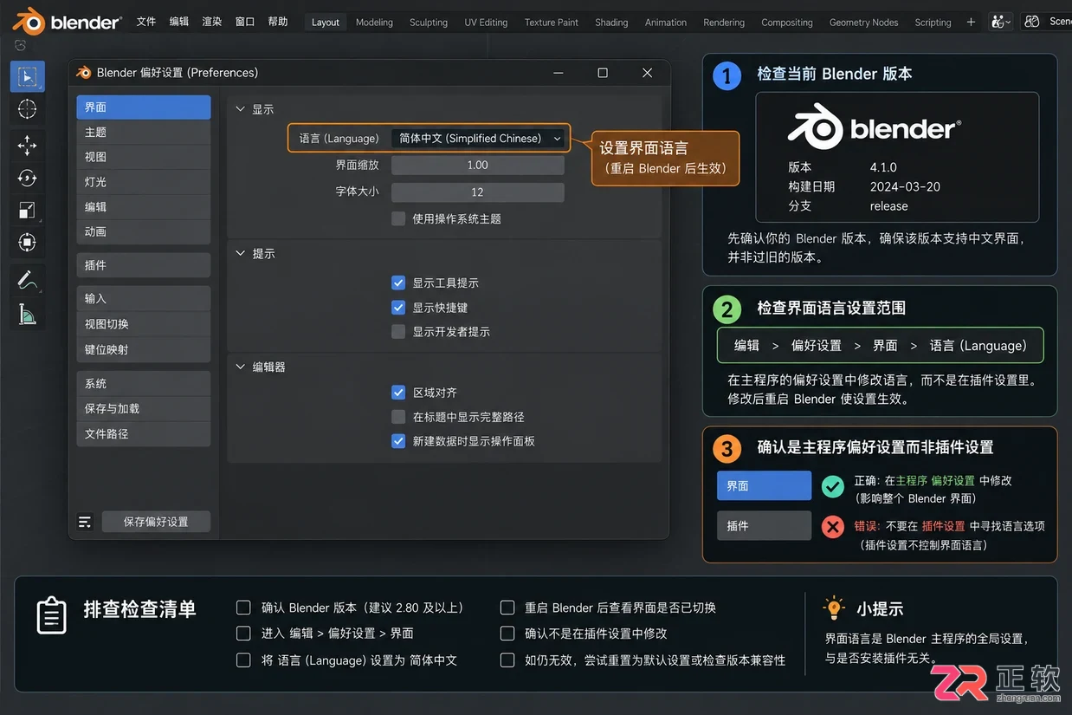Open 动画 preferences section

click(x=144, y=232)
